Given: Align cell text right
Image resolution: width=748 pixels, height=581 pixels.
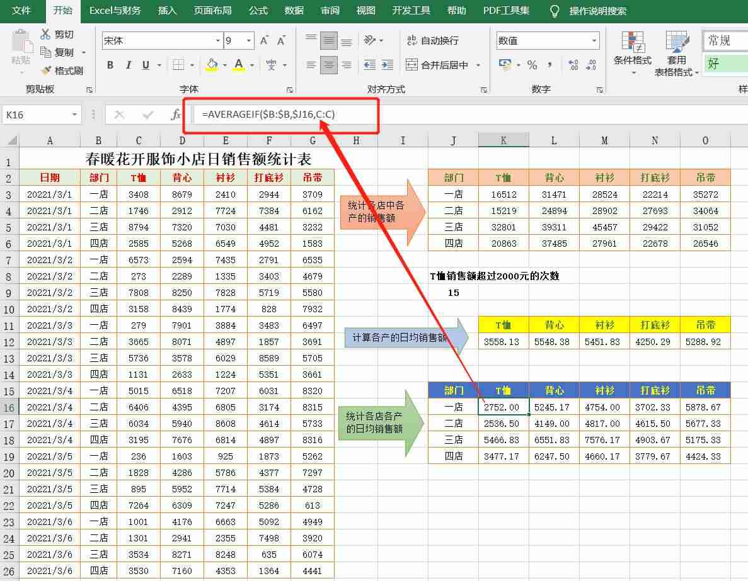Looking at the screenshot, I should [x=347, y=65].
